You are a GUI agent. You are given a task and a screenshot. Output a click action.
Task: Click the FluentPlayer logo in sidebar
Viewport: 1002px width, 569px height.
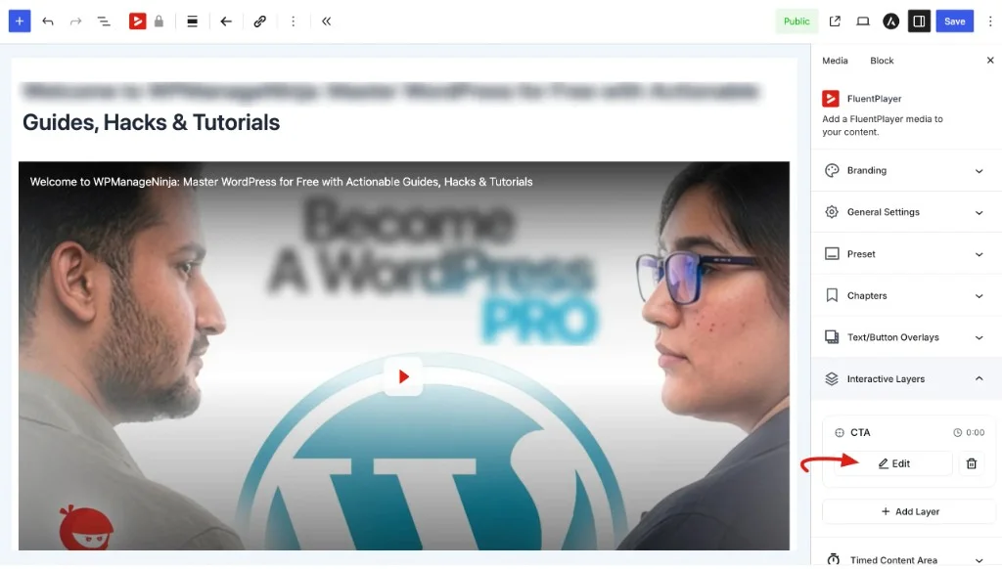(x=830, y=99)
